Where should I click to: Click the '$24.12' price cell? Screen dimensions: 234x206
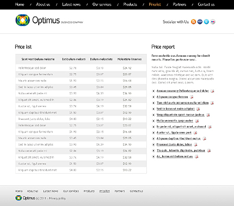pyautogui.click(x=127, y=68)
